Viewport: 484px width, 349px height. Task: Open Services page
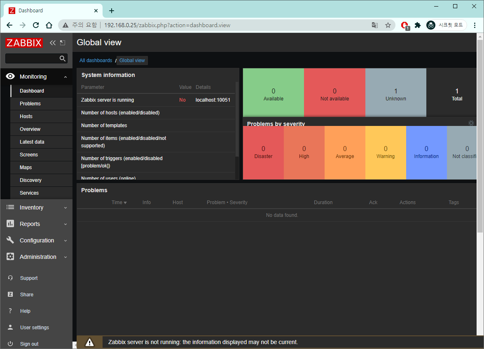pos(41,193)
